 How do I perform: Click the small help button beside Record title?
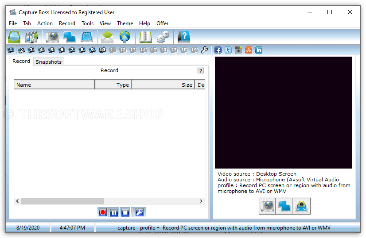pyautogui.click(x=200, y=71)
